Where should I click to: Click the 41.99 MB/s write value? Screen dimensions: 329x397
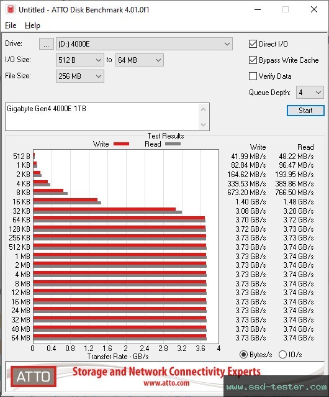(248, 157)
